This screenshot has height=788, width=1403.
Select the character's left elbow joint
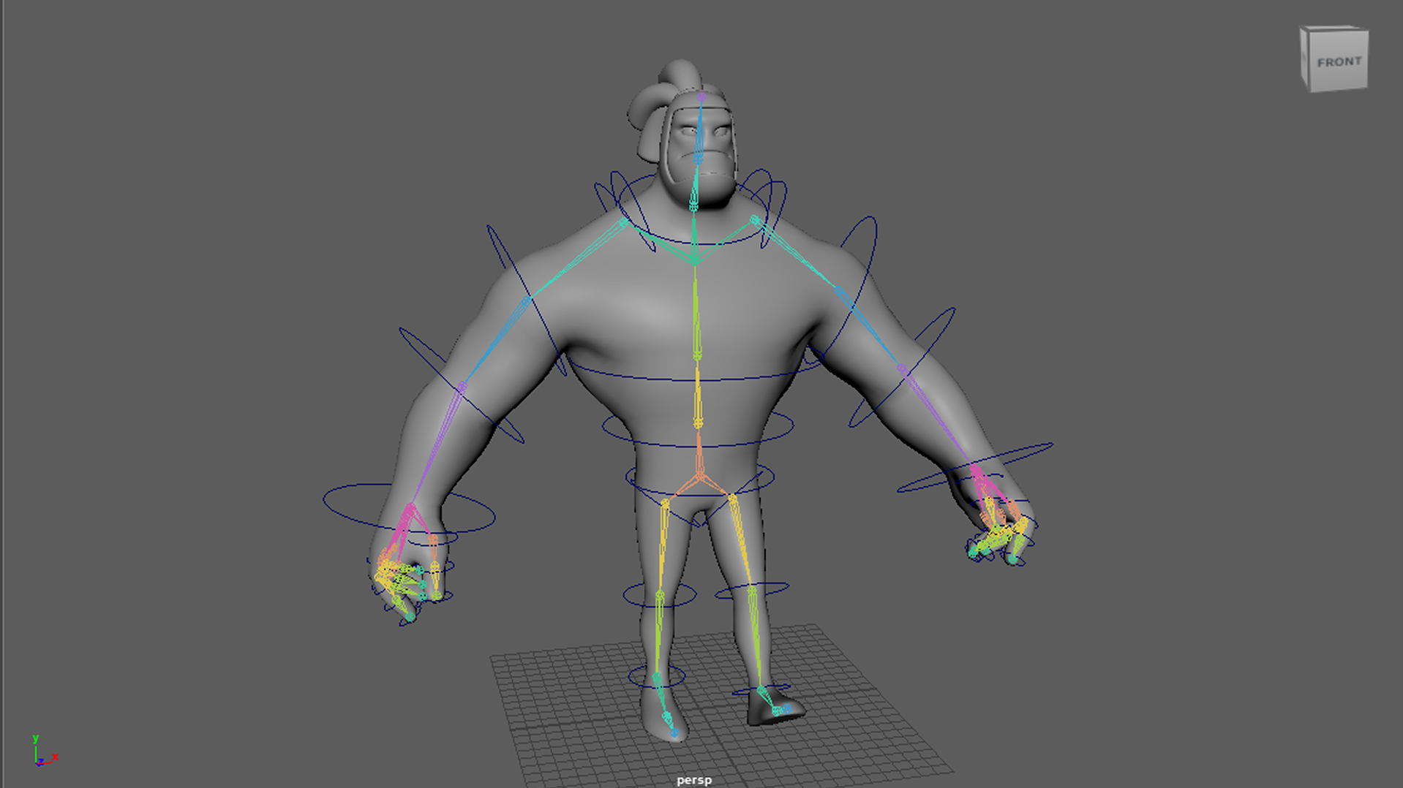click(x=902, y=369)
